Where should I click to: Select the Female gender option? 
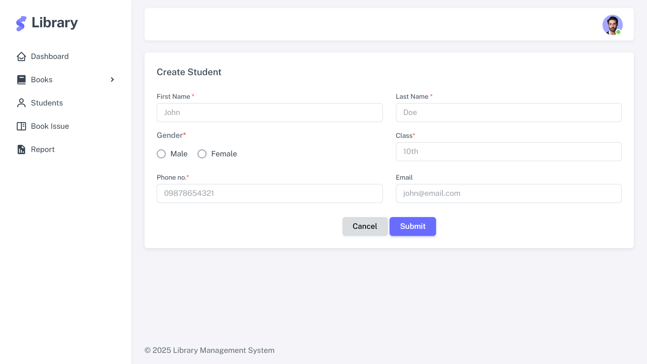click(202, 154)
